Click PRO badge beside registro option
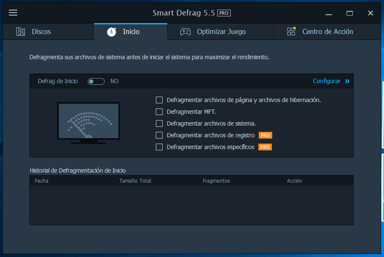Screen dimensions: 384x257 click(265, 135)
